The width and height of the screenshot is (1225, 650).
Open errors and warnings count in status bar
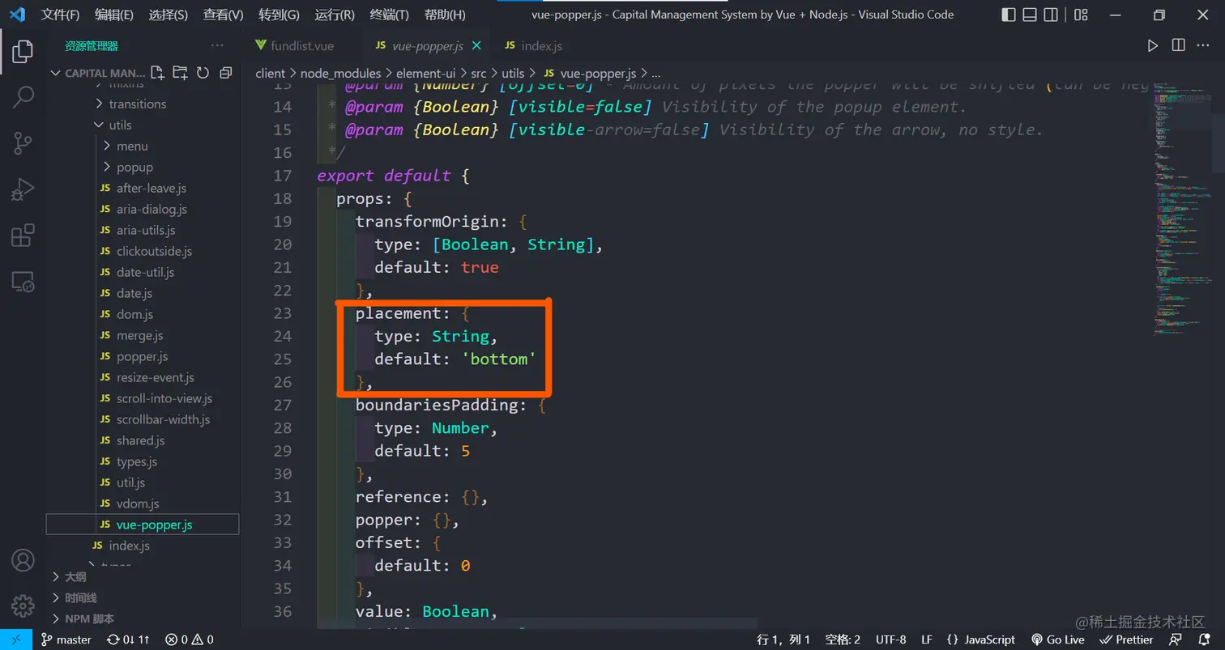click(190, 639)
